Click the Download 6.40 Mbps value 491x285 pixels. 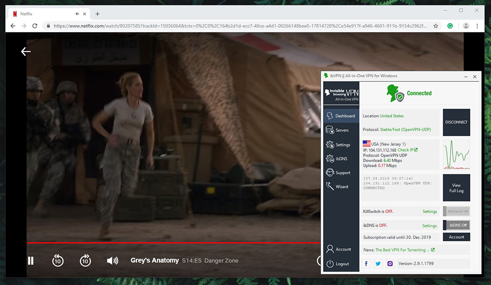tap(387, 161)
